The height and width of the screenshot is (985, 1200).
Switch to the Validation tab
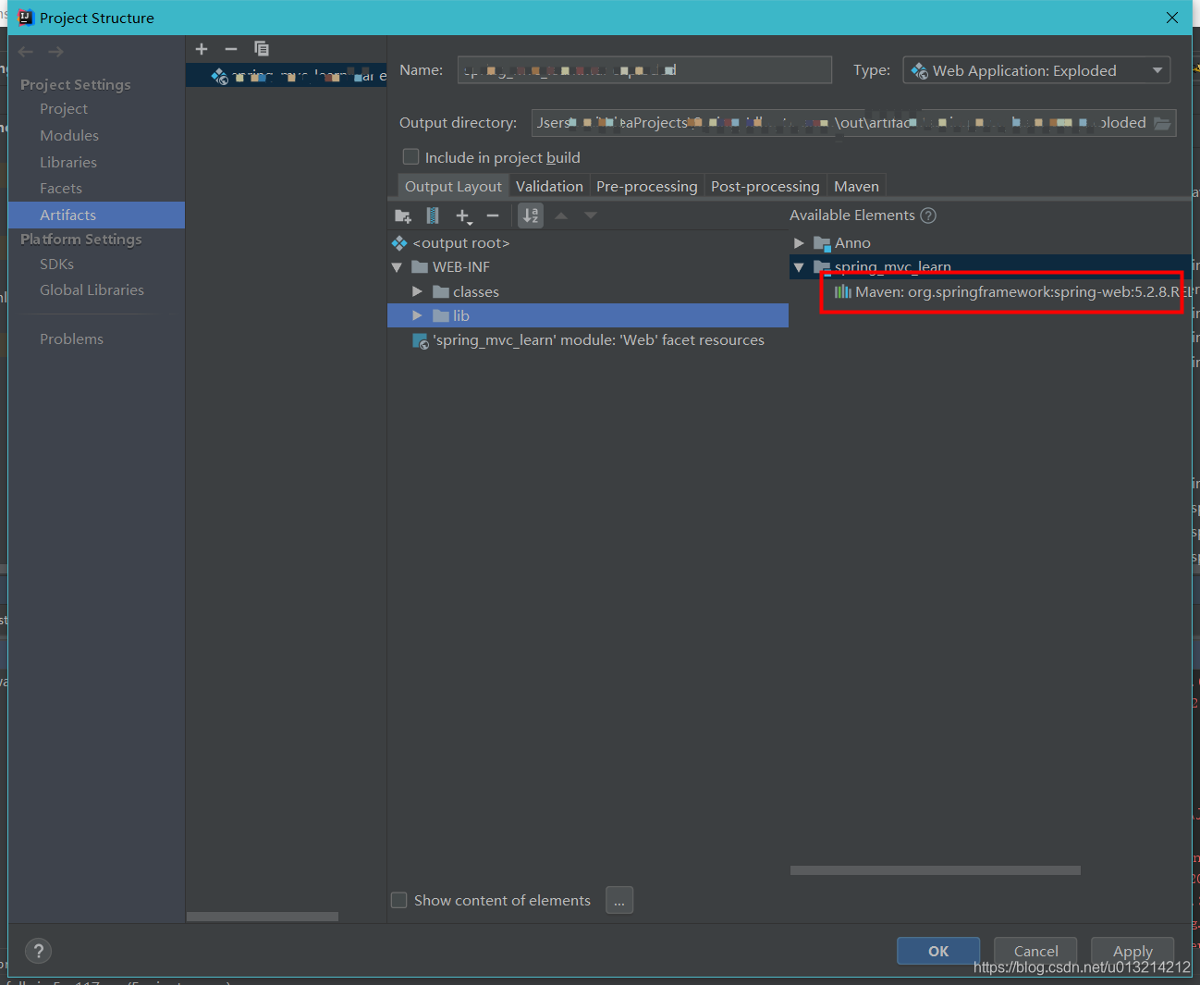[x=549, y=185]
